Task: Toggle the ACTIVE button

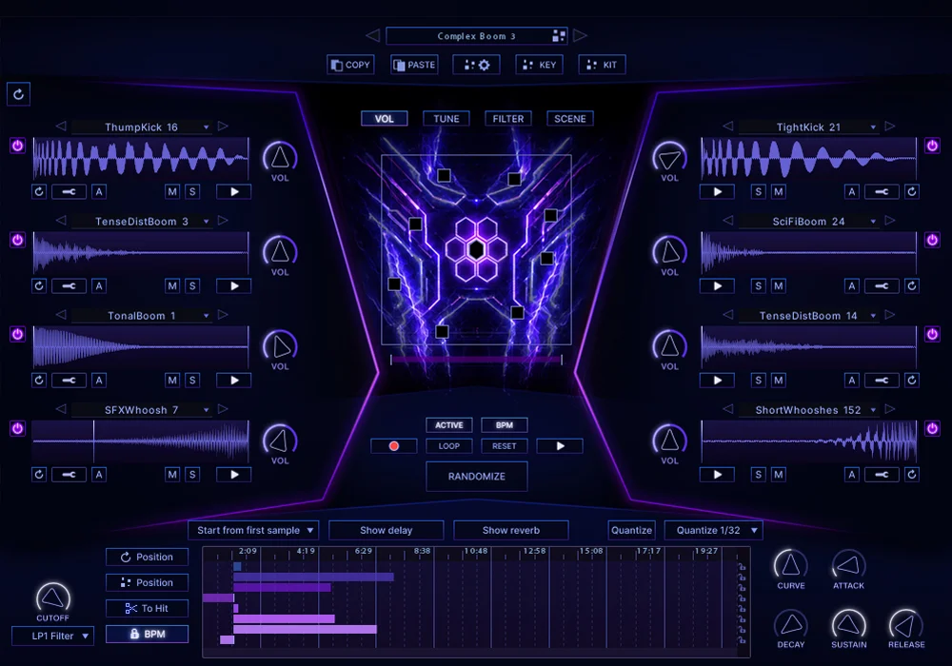Action: (449, 425)
